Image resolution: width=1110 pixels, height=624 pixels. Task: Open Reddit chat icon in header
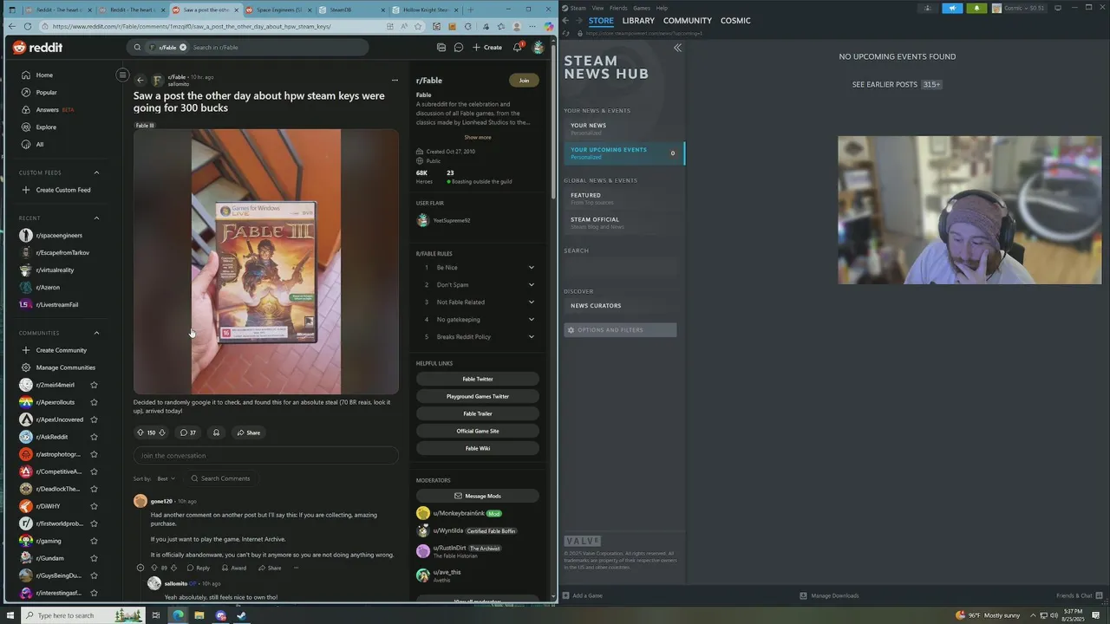click(x=459, y=48)
